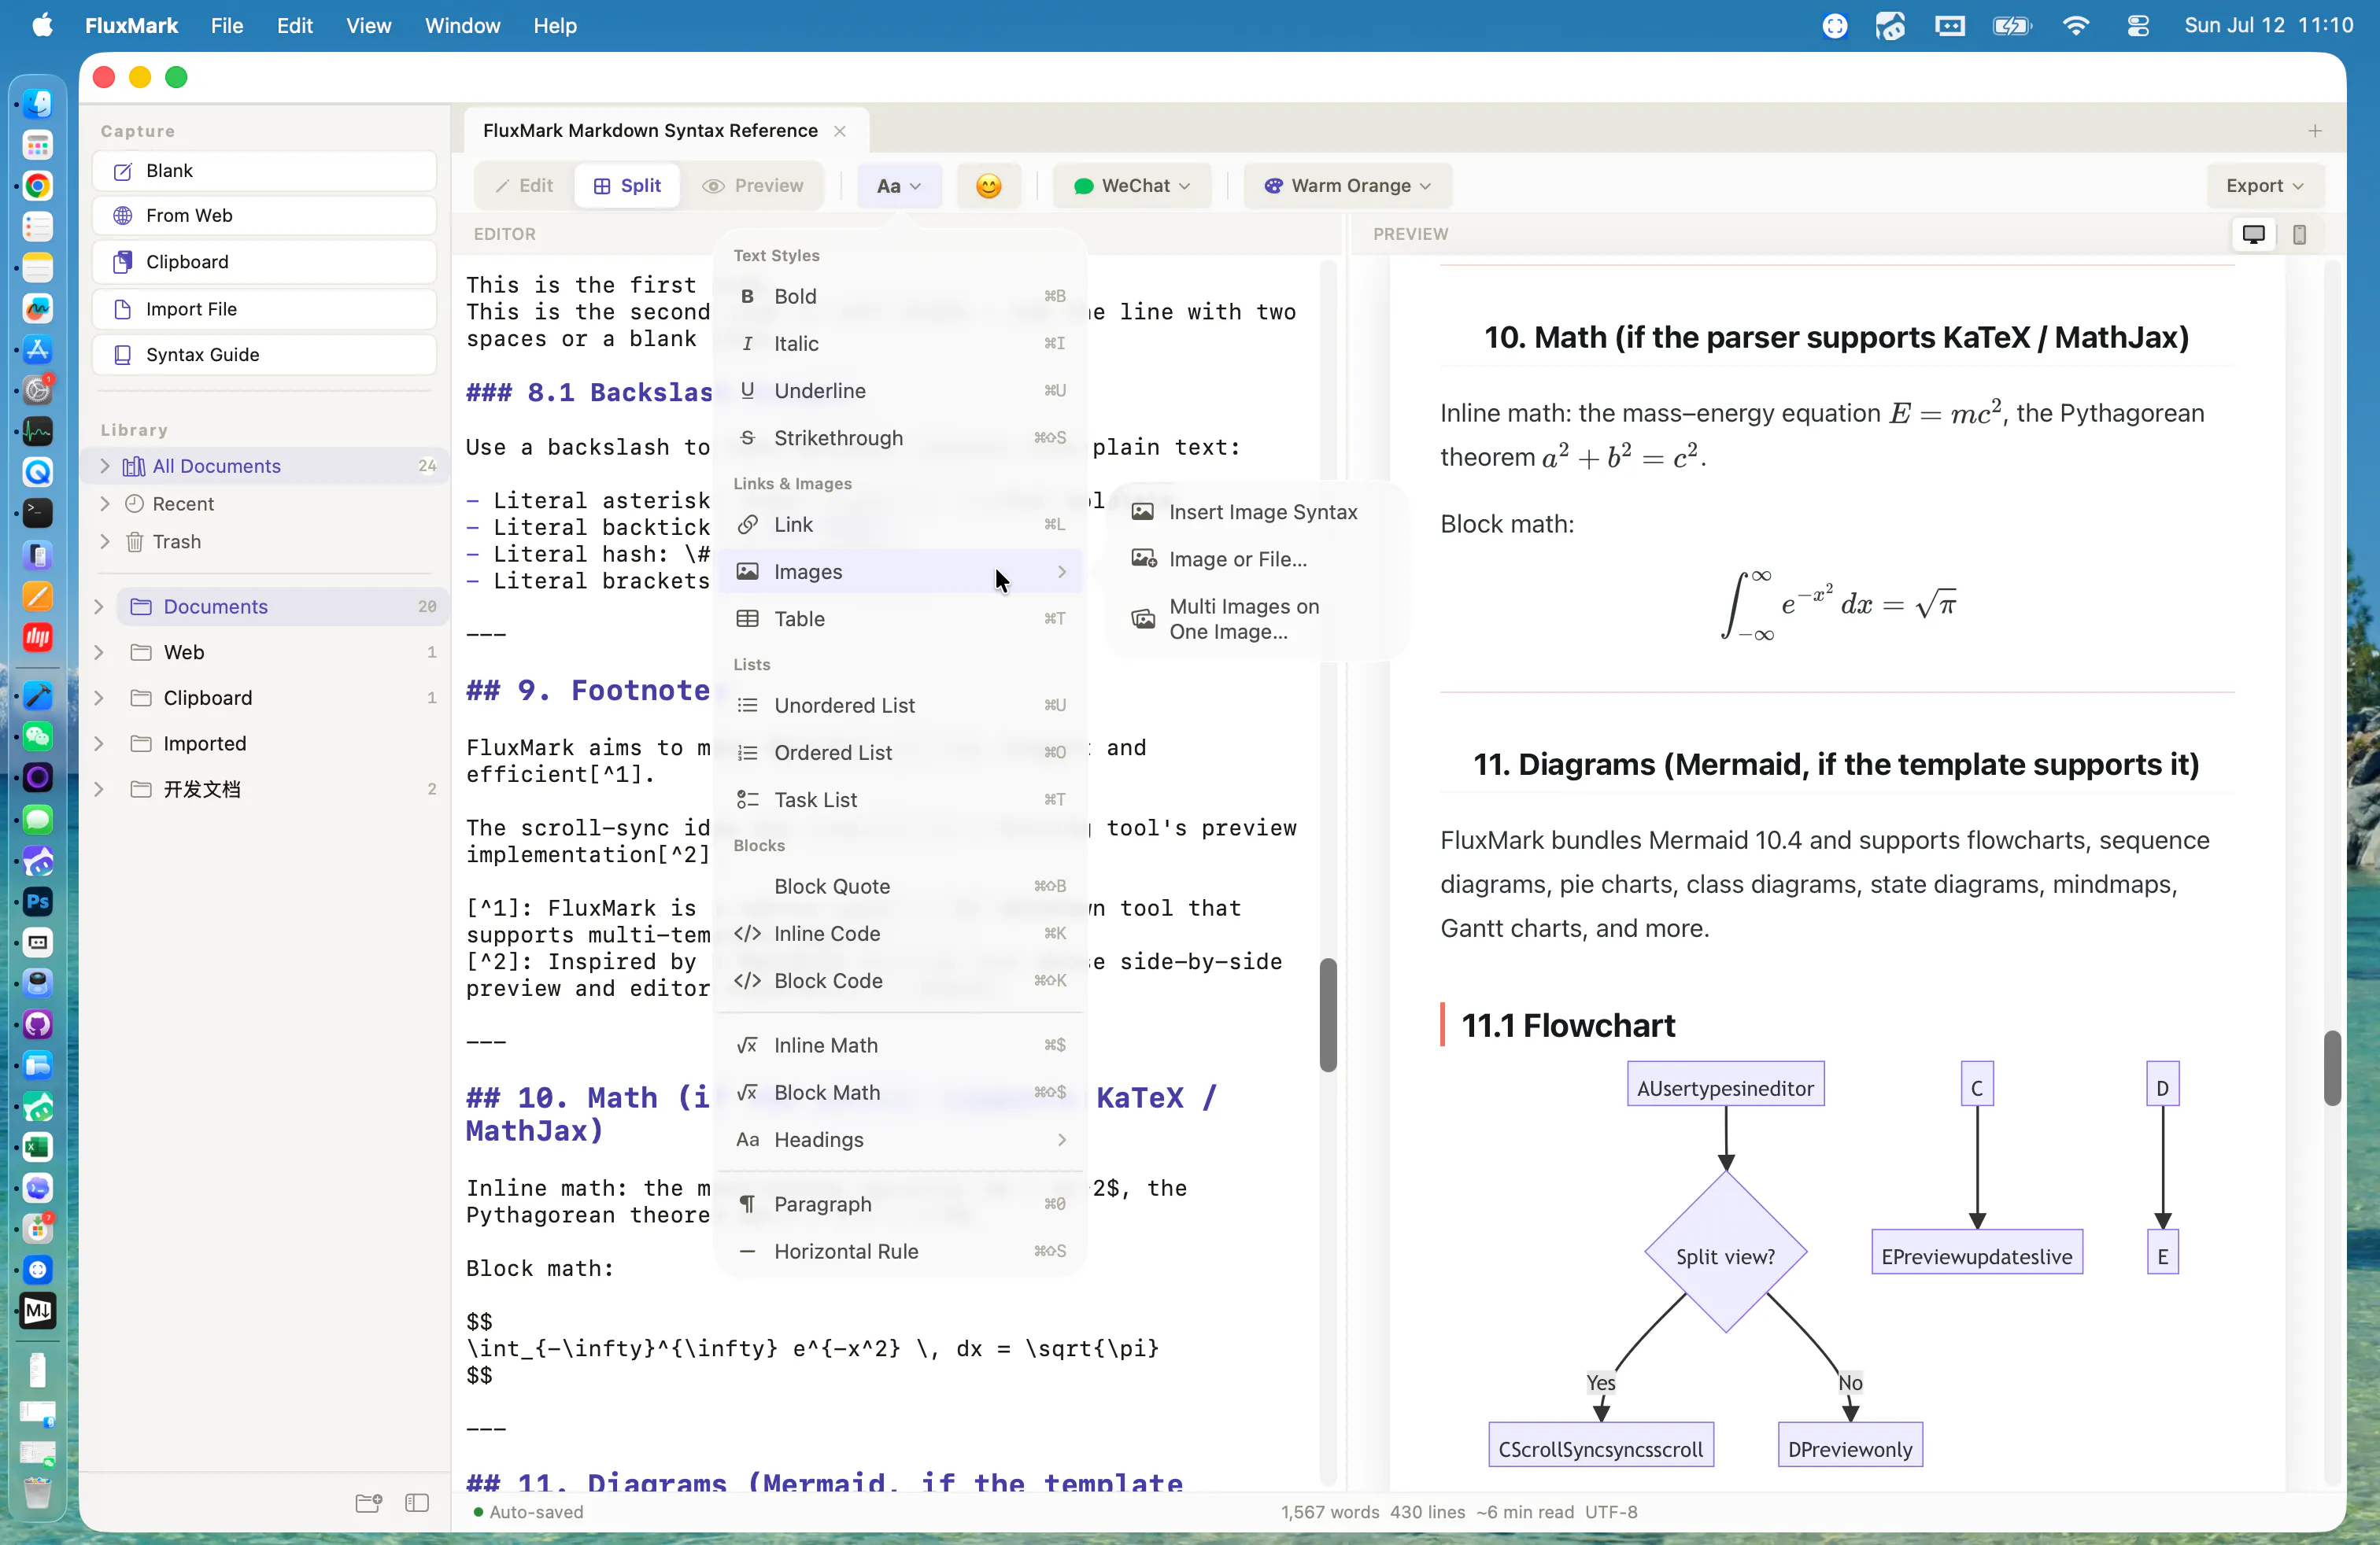This screenshot has height=1545, width=2380.
Task: Click the preview vertical scrollbar thumb
Action: tap(2332, 1067)
